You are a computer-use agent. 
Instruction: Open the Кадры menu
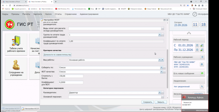pyautogui.click(x=5, y=14)
